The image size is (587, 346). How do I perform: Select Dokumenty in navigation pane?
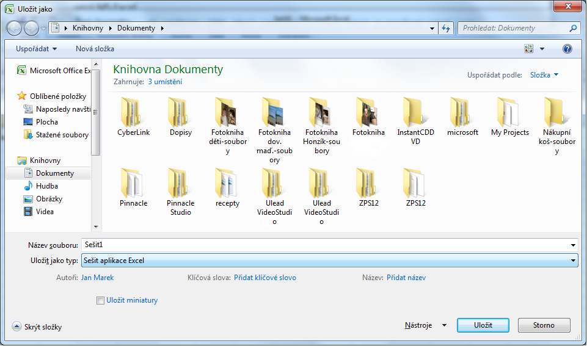[x=49, y=173]
